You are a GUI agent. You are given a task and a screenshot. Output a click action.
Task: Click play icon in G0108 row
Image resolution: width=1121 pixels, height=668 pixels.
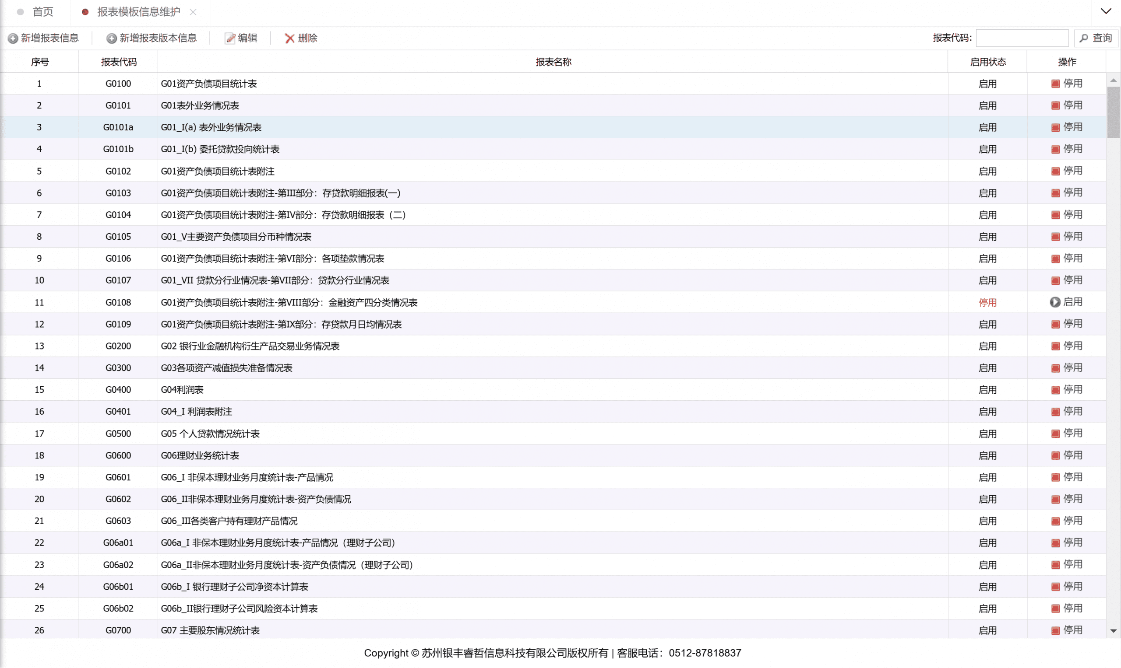click(1055, 302)
